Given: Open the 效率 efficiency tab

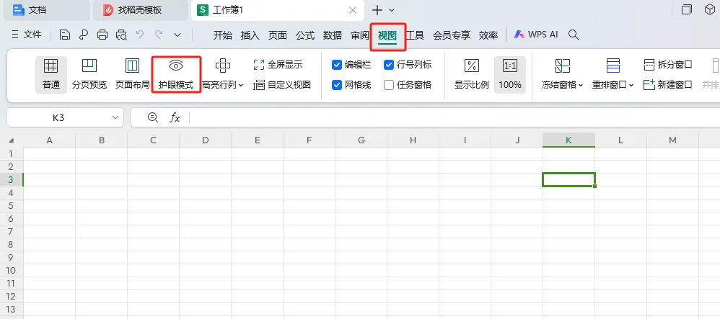Looking at the screenshot, I should click(x=488, y=35).
